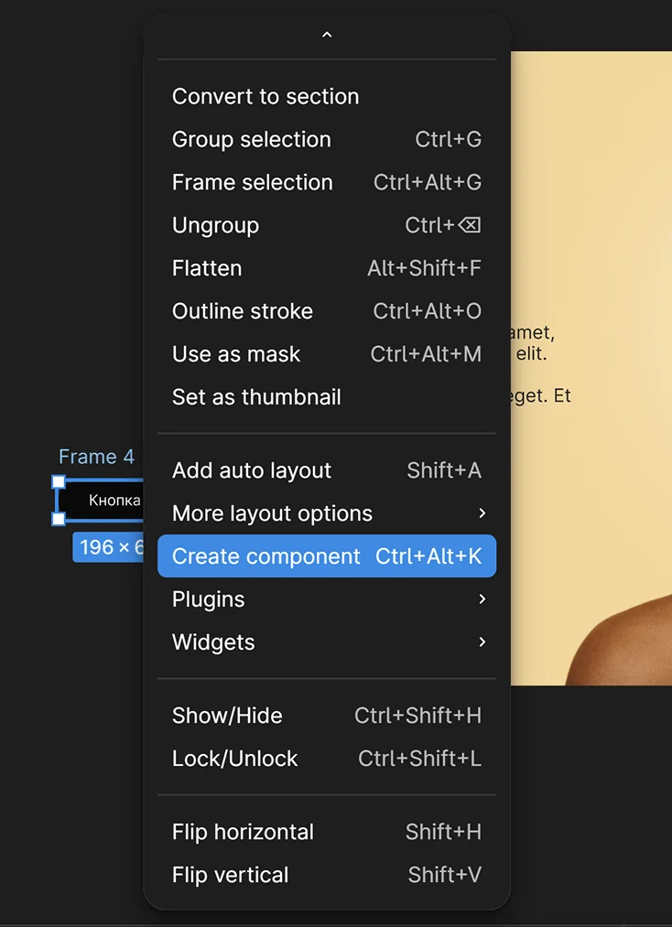
Task: Toggle Show/Hide for selection
Action: tap(227, 716)
